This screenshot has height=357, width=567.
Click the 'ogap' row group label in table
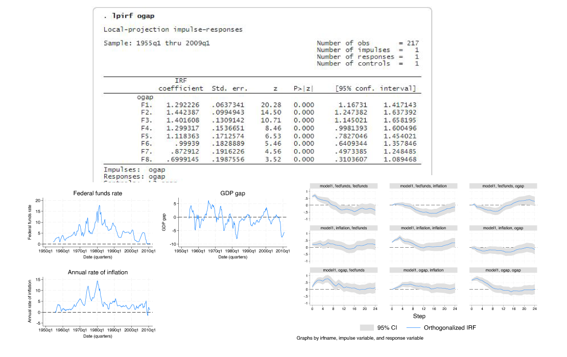(145, 98)
